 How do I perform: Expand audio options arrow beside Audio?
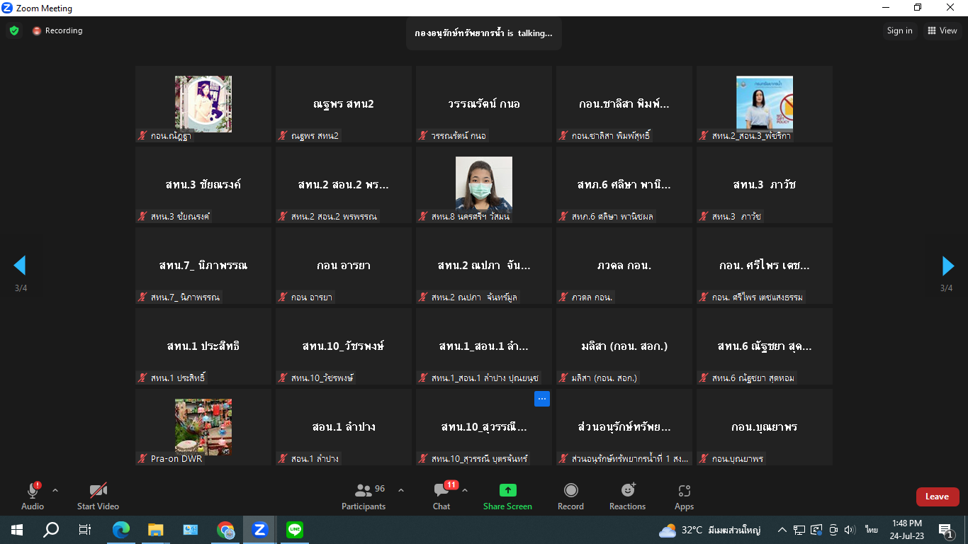pos(55,490)
